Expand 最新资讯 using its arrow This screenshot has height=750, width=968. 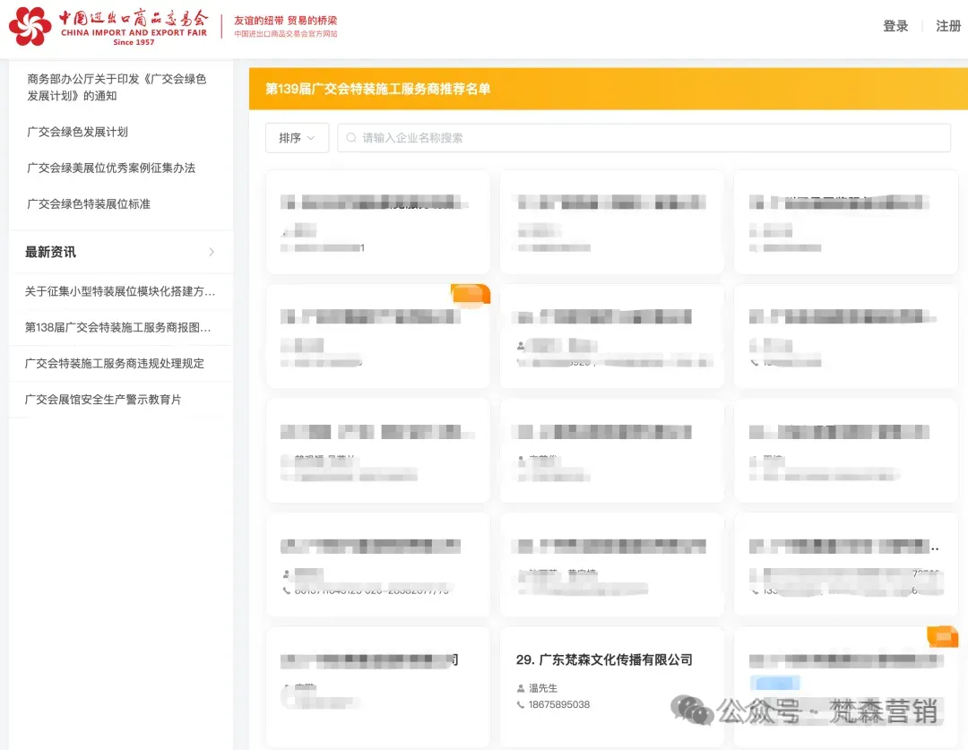[x=212, y=252]
